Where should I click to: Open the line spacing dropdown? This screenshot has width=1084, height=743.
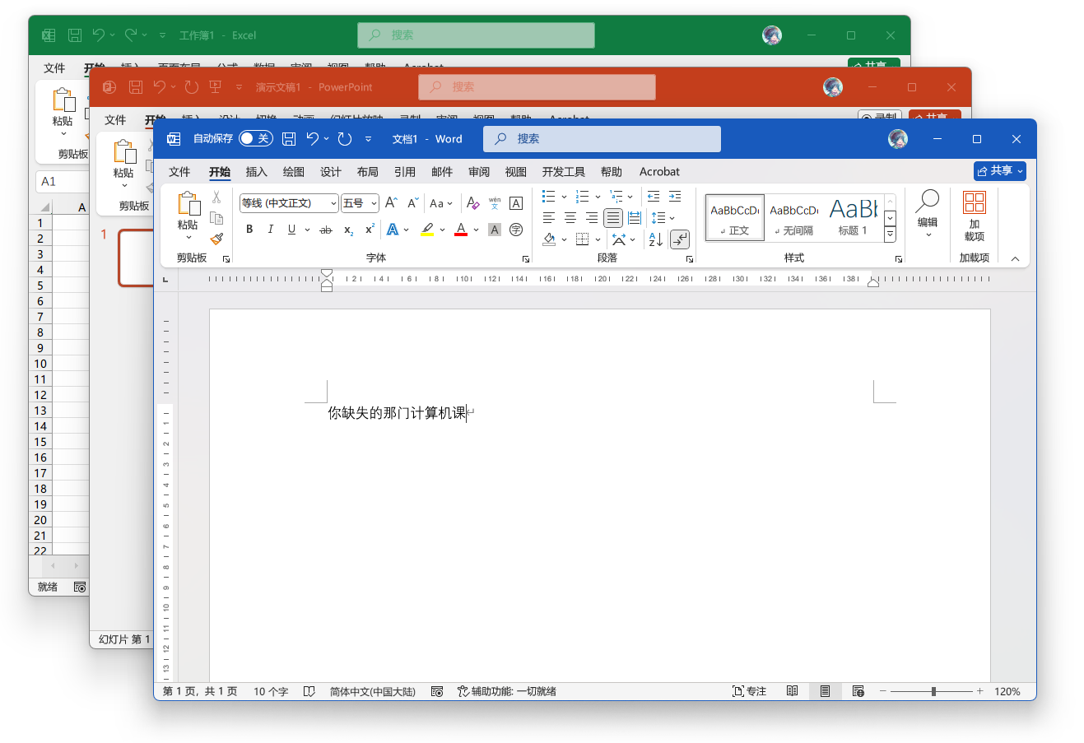click(x=663, y=217)
